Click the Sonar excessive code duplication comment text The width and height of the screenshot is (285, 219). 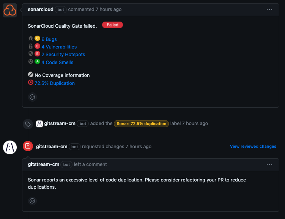[x=137, y=183]
